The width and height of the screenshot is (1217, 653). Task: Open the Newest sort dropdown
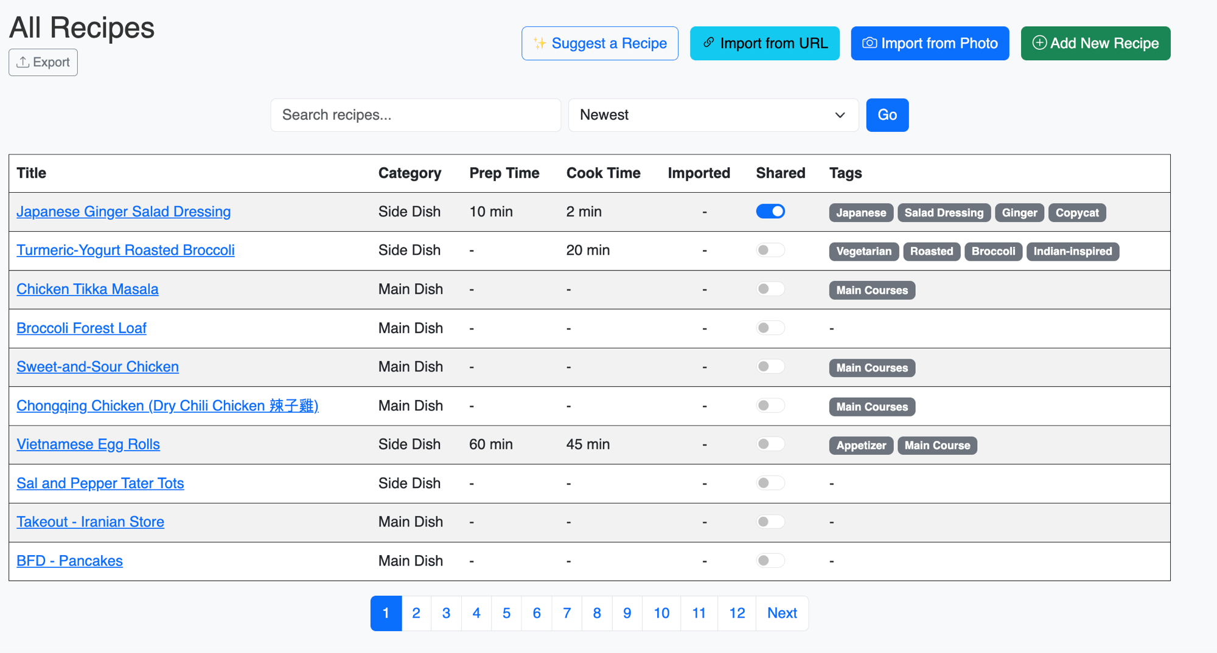713,115
